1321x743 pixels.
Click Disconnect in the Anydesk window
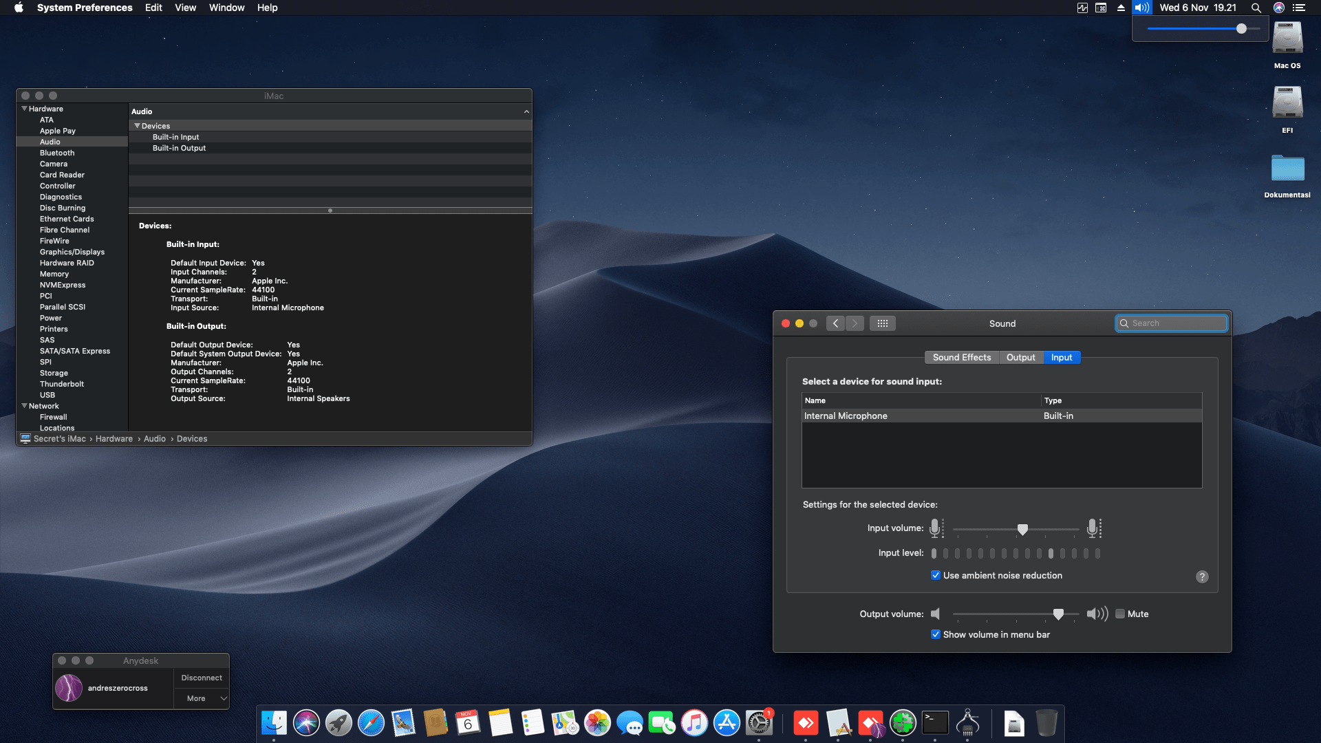point(201,678)
